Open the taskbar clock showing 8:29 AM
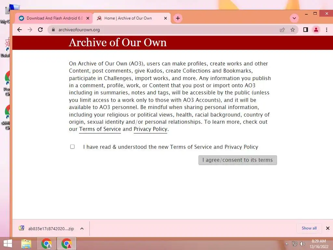Screen dimensions: 333x250 coord(319,244)
